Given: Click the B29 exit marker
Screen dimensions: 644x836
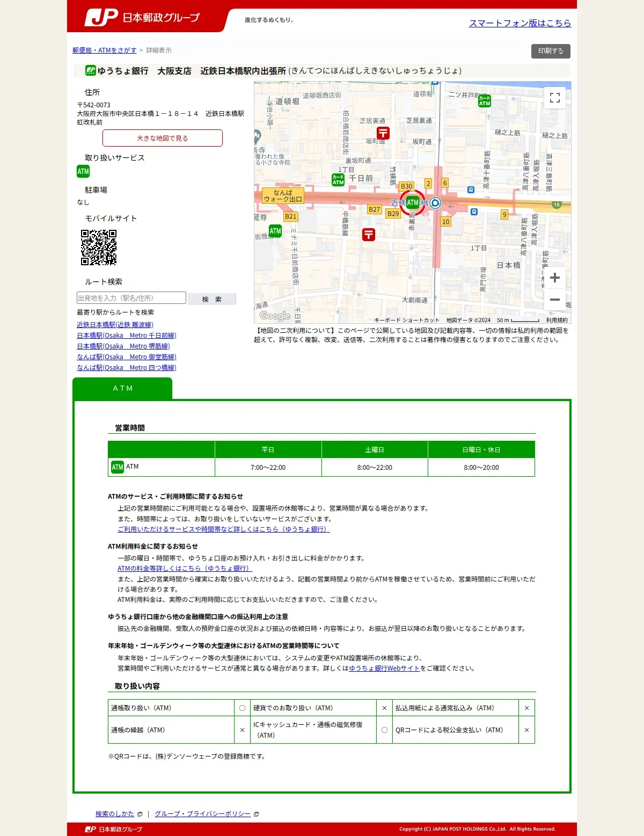Looking at the screenshot, I should [393, 214].
